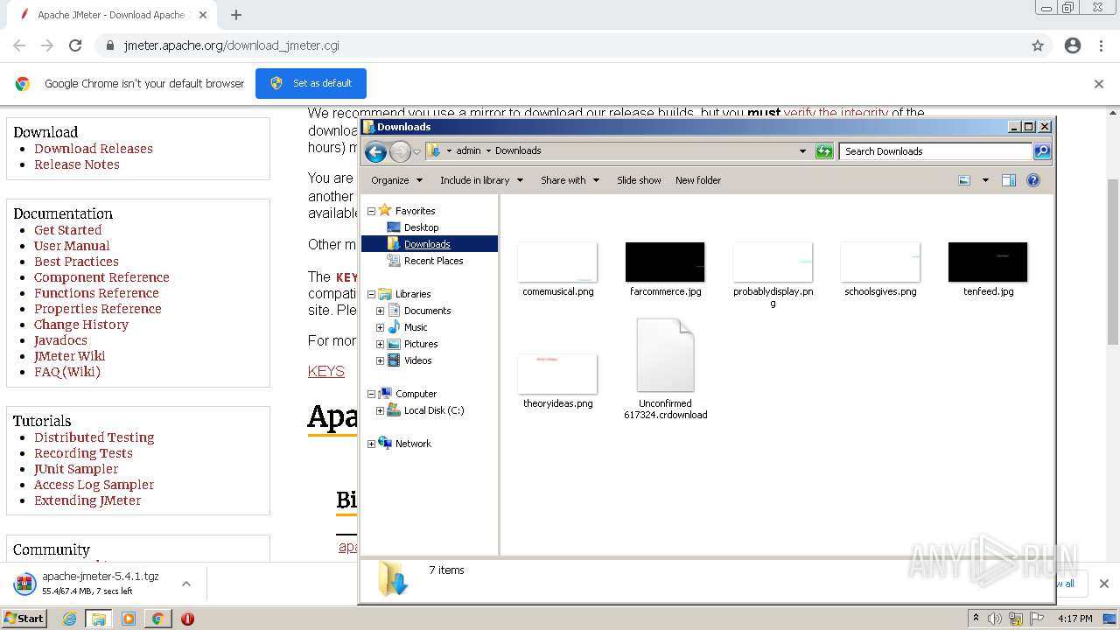Open Include in library menu
Viewport: 1120px width, 630px height.
coord(481,180)
